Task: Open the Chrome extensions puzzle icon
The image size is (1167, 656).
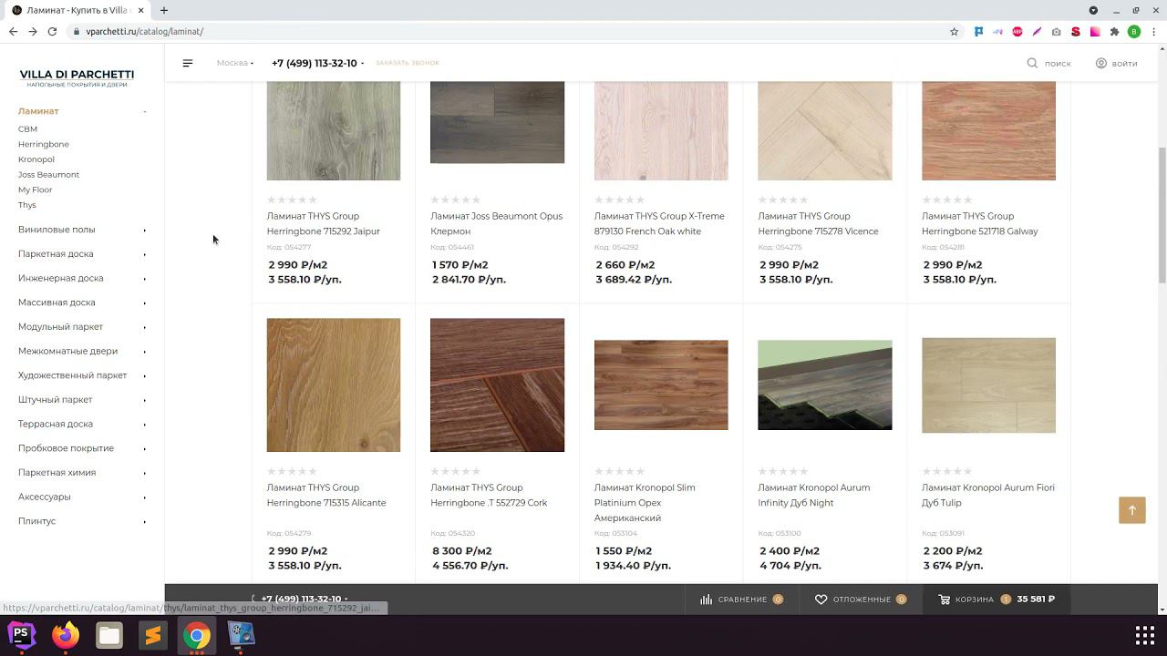Action: (x=1114, y=31)
